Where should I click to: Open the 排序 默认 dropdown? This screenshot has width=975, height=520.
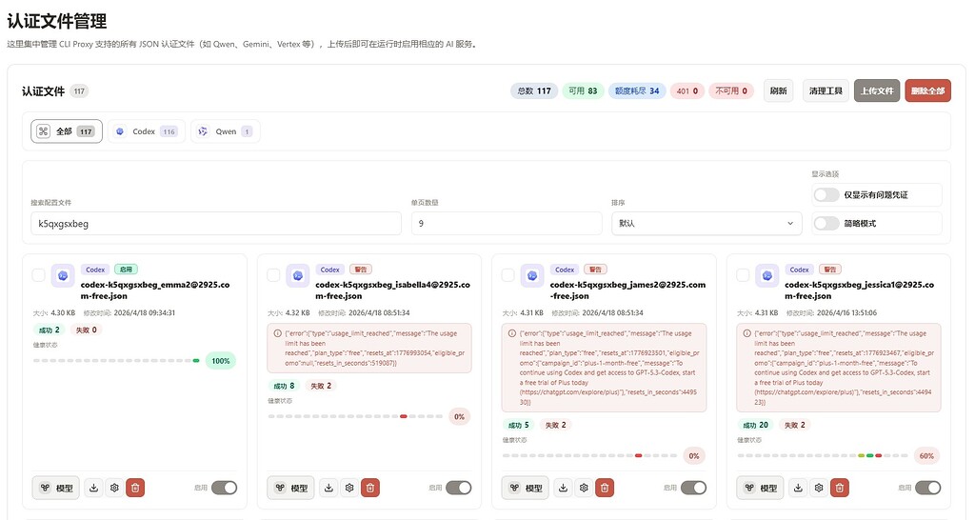[x=706, y=223]
